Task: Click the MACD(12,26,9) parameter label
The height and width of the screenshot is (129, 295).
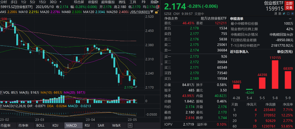Action: [x=15, y=106]
